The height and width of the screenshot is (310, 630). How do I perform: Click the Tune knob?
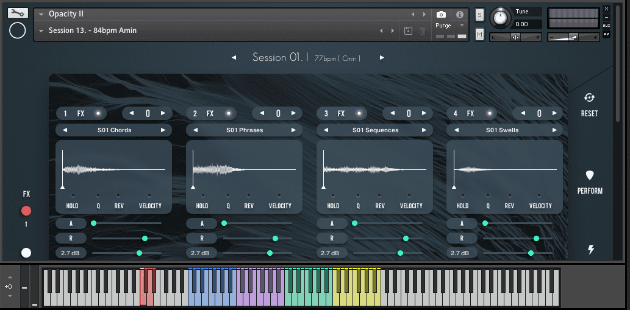(x=500, y=18)
